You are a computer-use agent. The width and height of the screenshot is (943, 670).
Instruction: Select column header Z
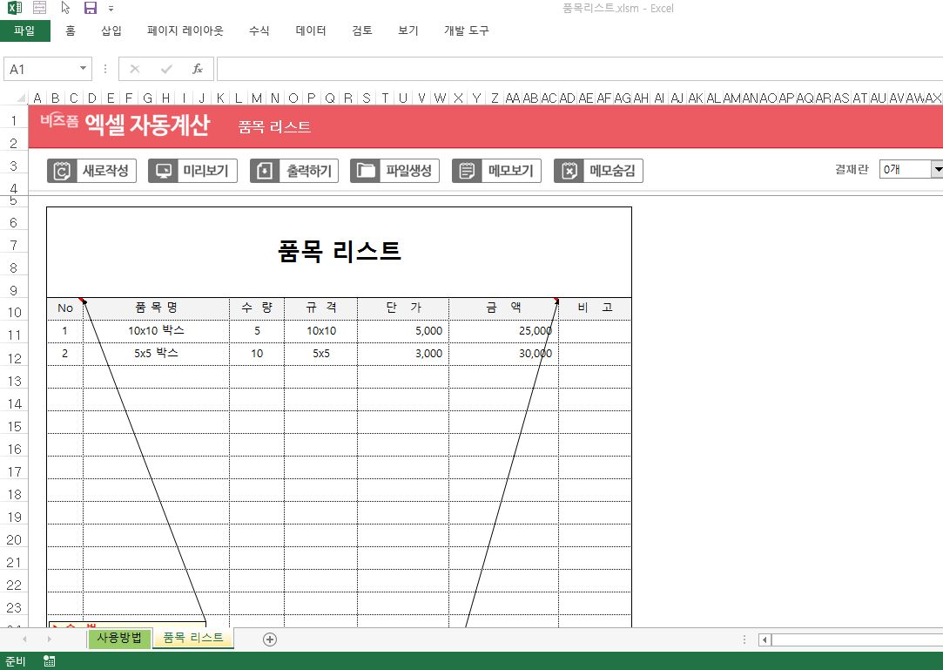click(495, 98)
